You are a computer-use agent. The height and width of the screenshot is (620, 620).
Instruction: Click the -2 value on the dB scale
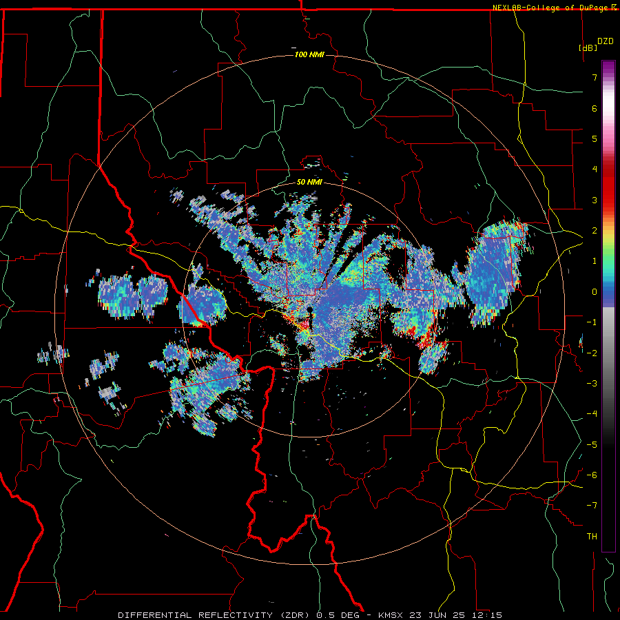[x=592, y=353]
